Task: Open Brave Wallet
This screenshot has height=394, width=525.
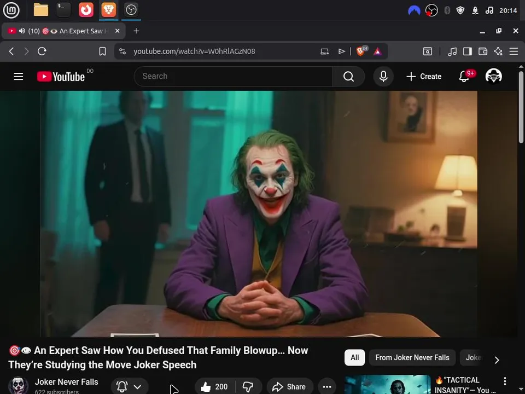Action: pyautogui.click(x=483, y=51)
